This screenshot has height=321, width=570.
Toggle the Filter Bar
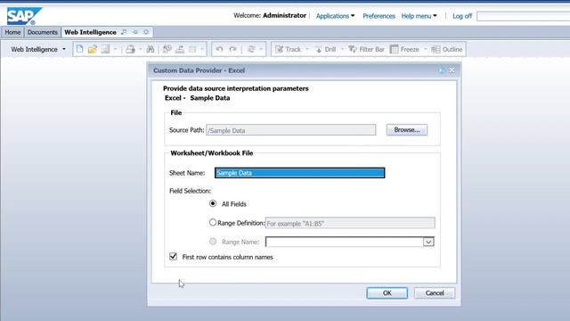coord(366,49)
